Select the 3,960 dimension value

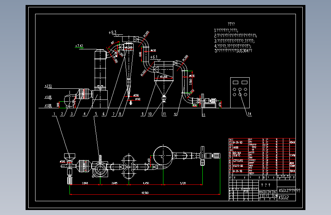85,183
